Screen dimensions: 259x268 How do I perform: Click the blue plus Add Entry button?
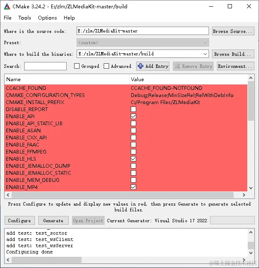153,66
